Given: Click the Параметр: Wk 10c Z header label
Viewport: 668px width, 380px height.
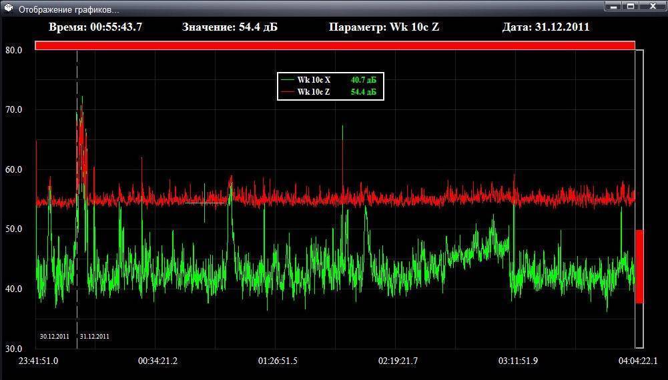Looking at the screenshot, I should [384, 27].
